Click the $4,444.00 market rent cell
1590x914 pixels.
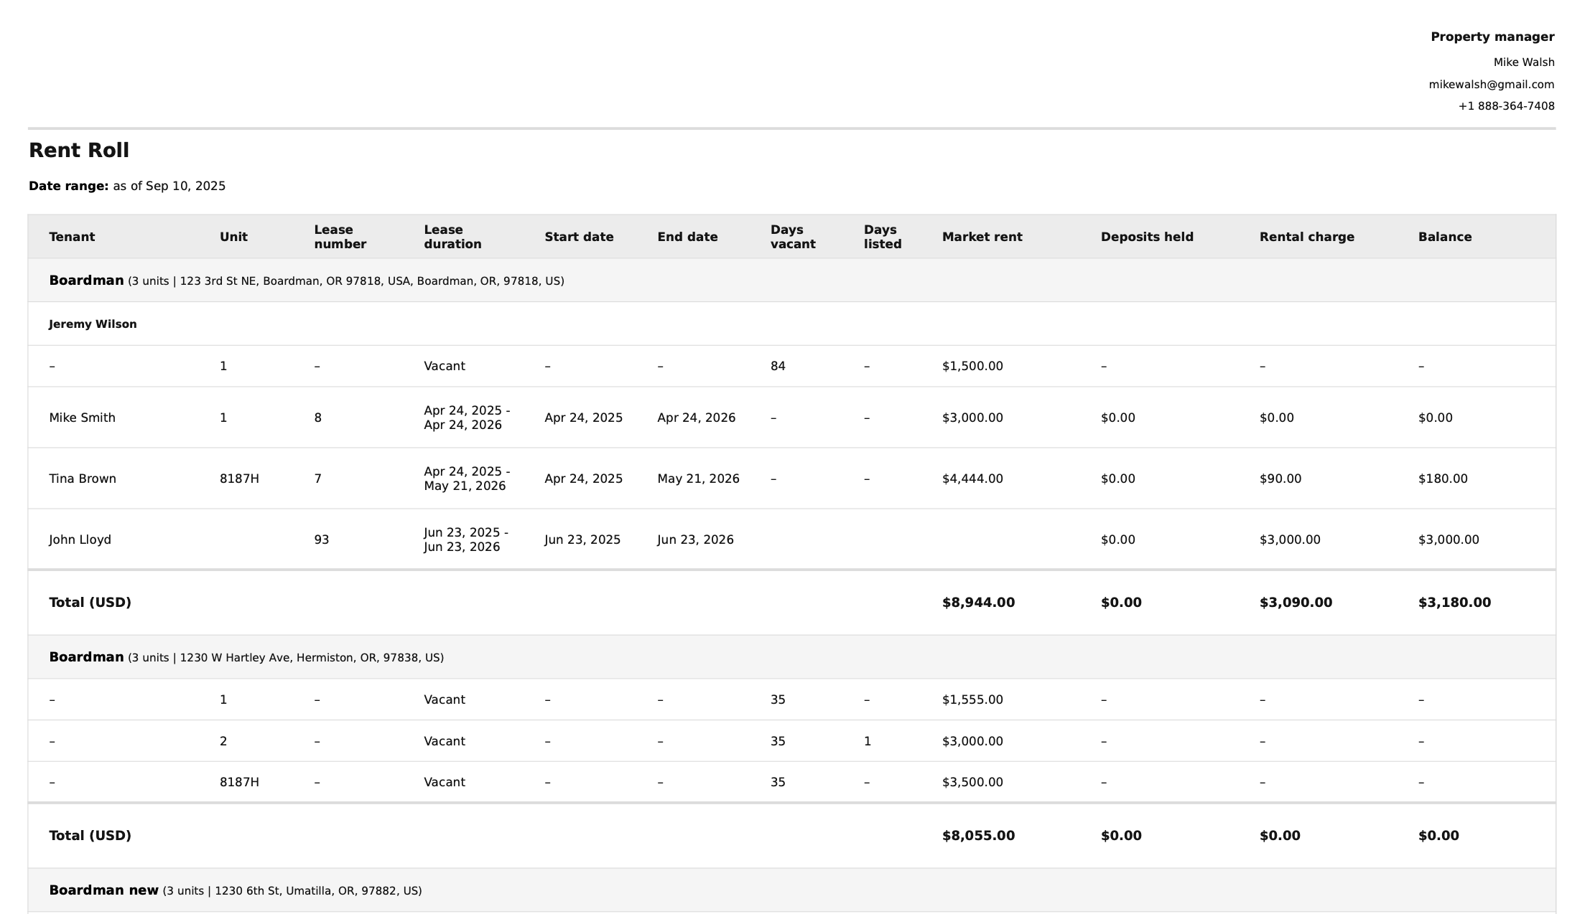tap(972, 479)
